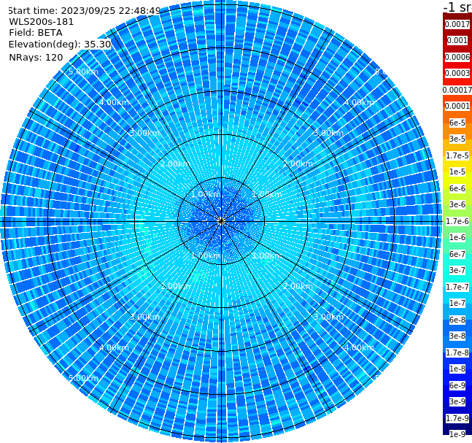Viewport: 472px width, 443px height.
Task: Click the 6e-5 colorbar label
Action: click(x=457, y=123)
